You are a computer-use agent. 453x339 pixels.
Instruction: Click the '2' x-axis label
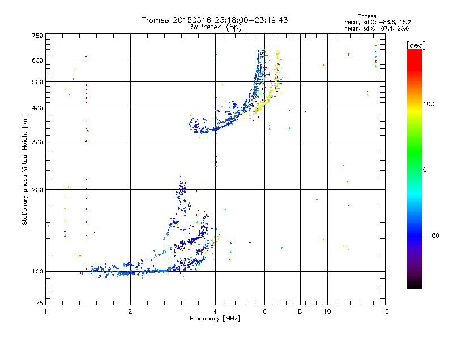(130, 311)
